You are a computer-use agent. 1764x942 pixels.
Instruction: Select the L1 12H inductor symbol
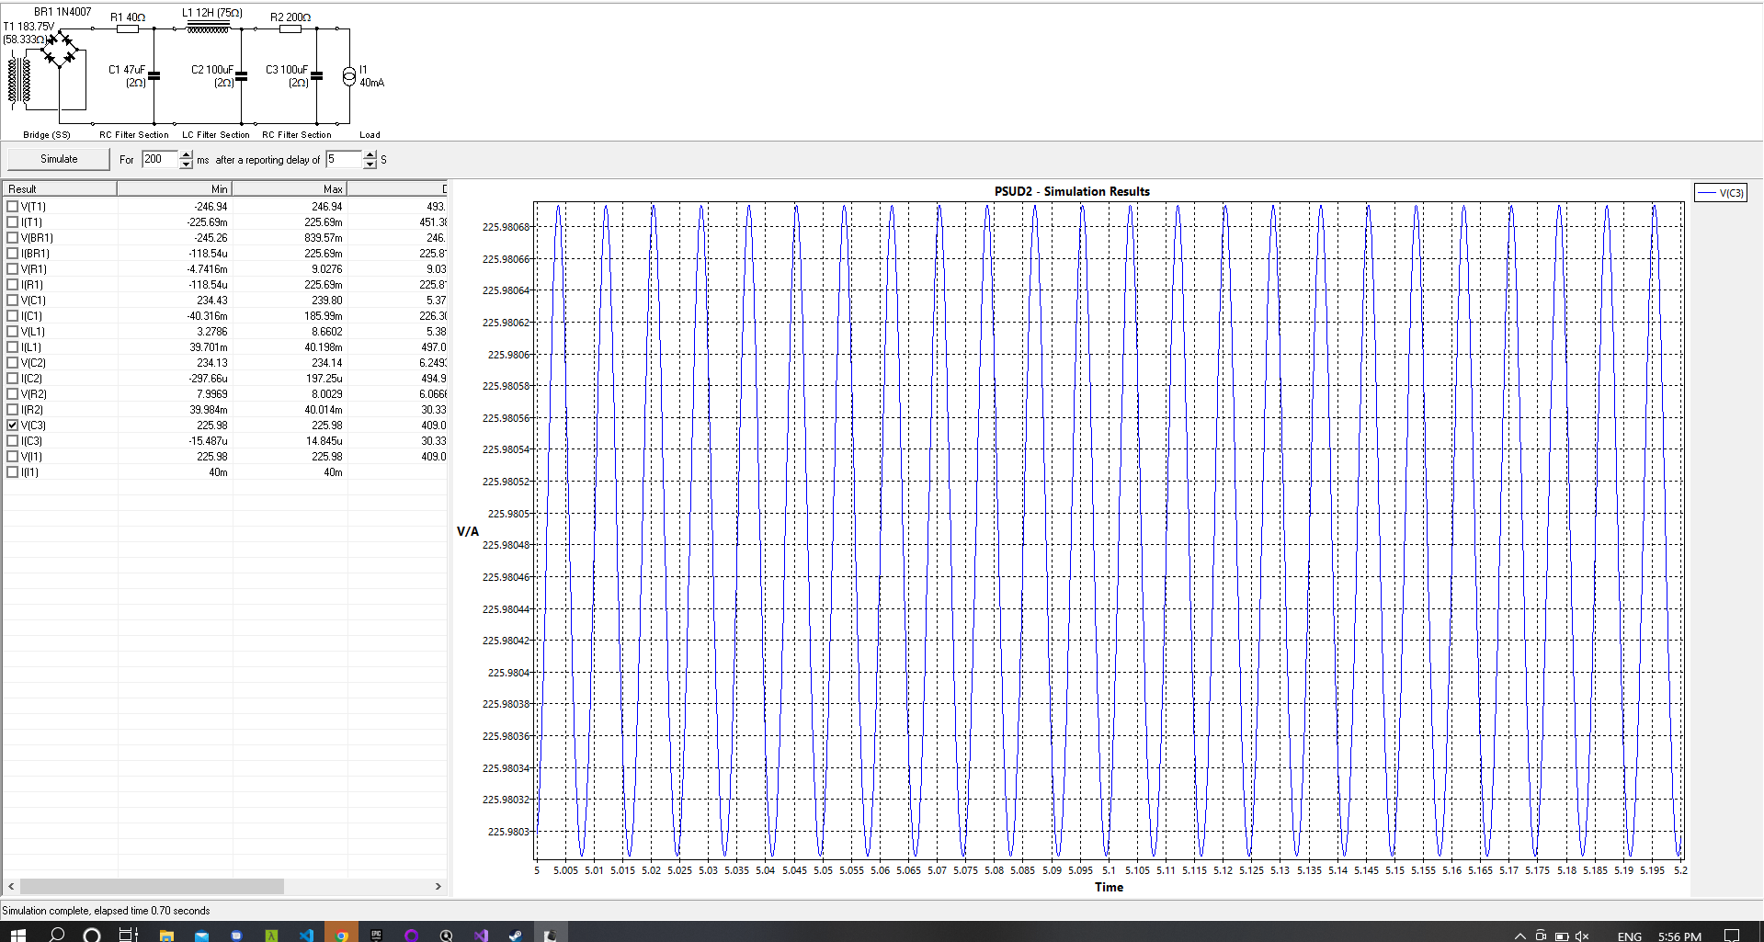click(209, 28)
